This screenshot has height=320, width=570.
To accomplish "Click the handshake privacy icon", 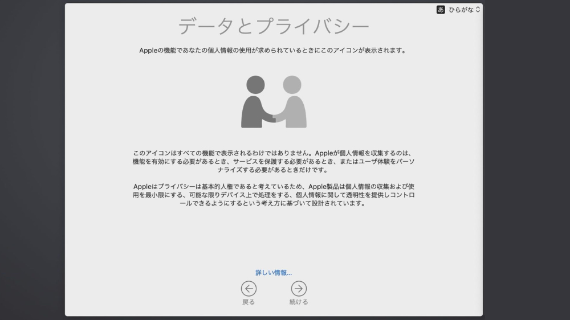I will (274, 102).
